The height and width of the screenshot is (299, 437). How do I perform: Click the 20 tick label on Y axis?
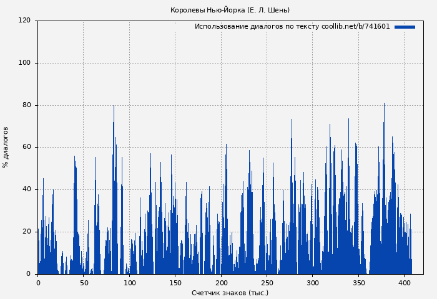[x=26, y=232]
